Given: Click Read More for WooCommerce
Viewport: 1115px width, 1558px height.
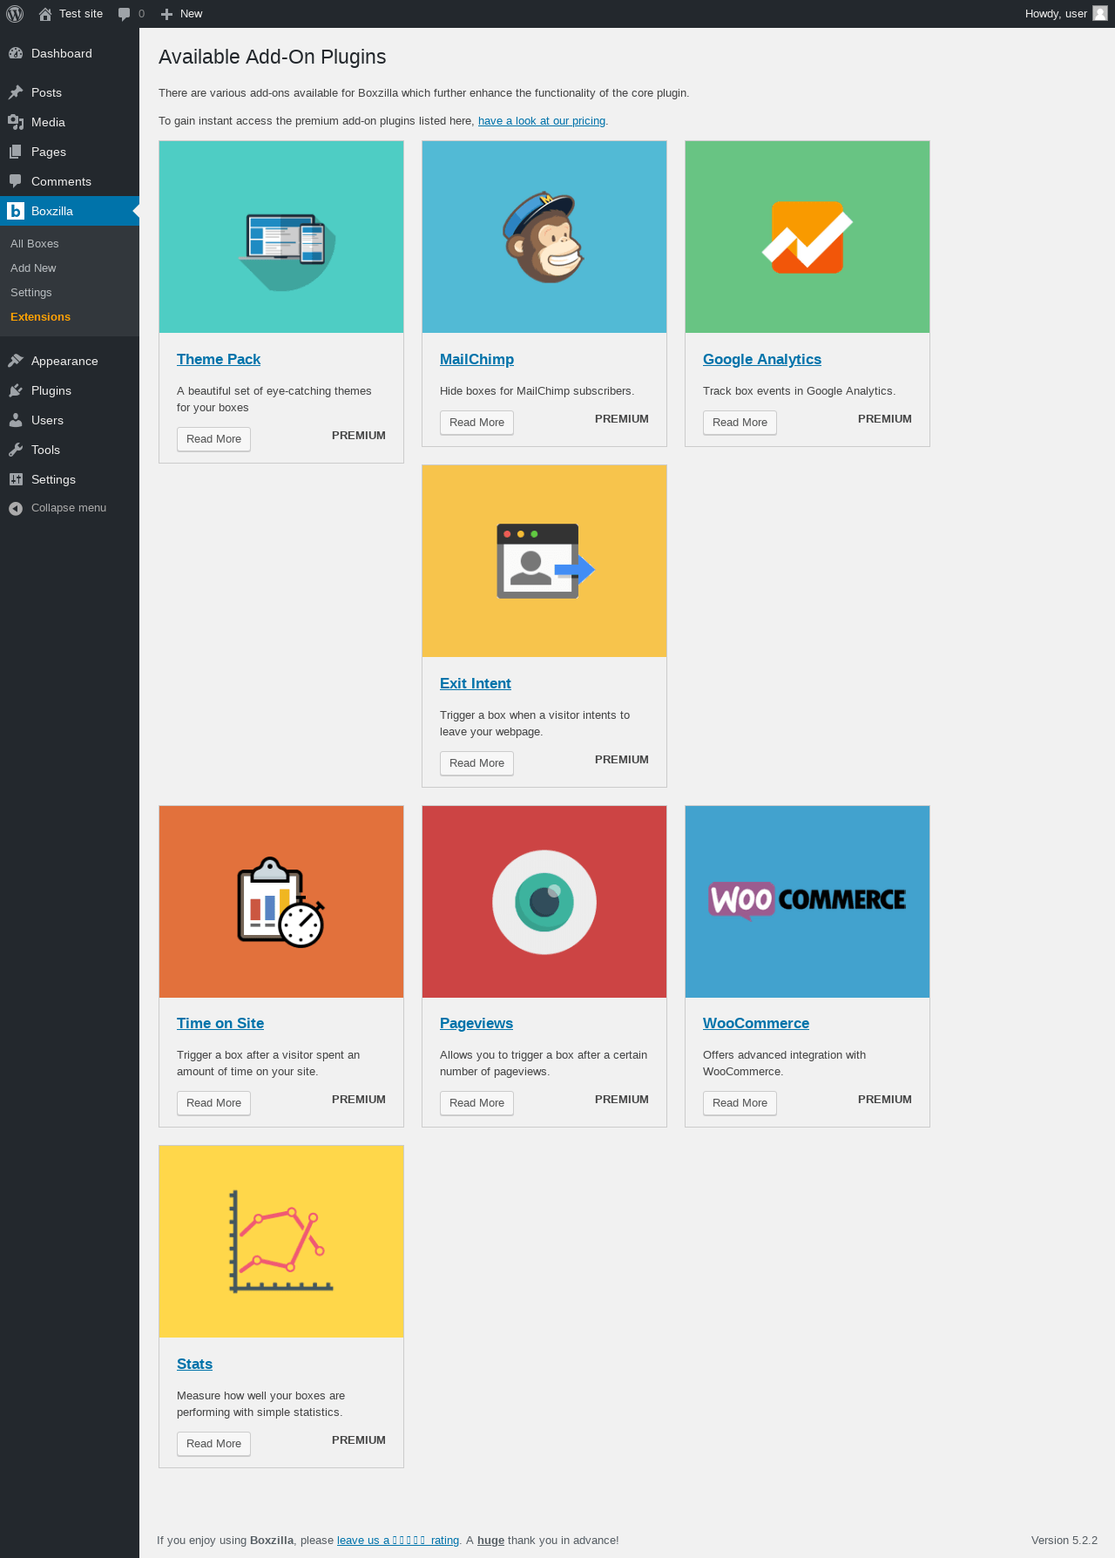Looking at the screenshot, I should 740,1103.
